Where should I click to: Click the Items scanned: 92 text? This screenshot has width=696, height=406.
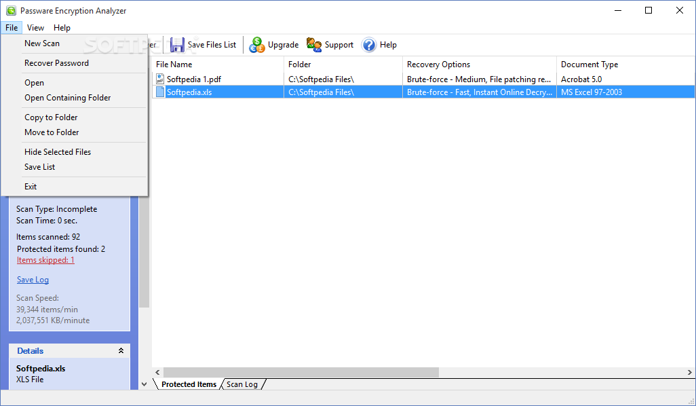point(48,237)
